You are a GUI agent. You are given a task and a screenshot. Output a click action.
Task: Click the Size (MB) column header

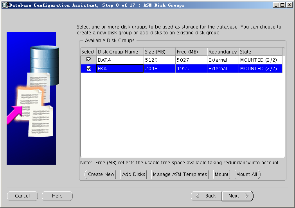click(x=159, y=52)
